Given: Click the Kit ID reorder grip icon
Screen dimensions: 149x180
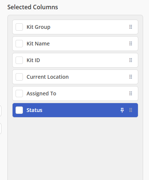Looking at the screenshot, I should tap(131, 60).
